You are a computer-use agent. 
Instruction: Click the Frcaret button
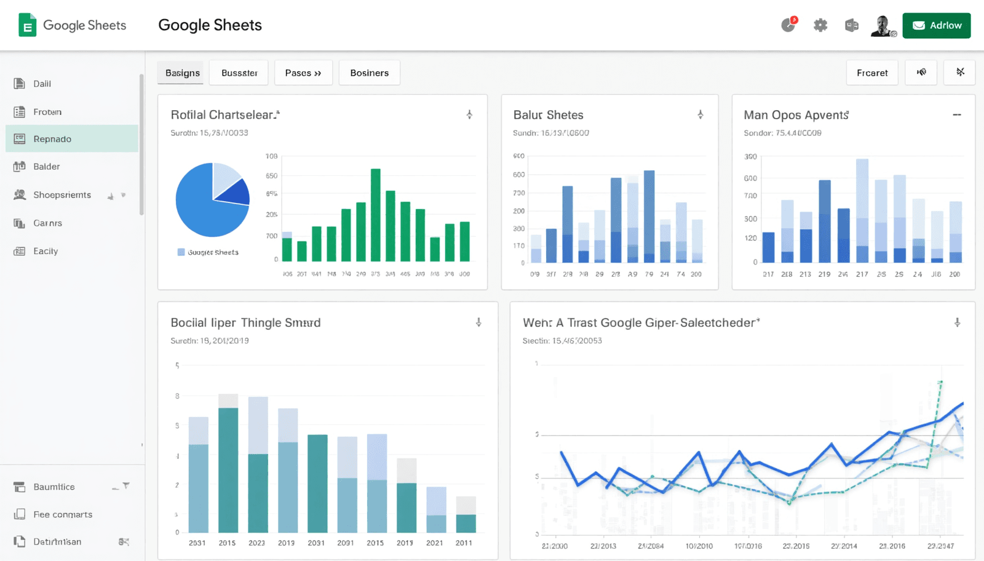click(872, 73)
